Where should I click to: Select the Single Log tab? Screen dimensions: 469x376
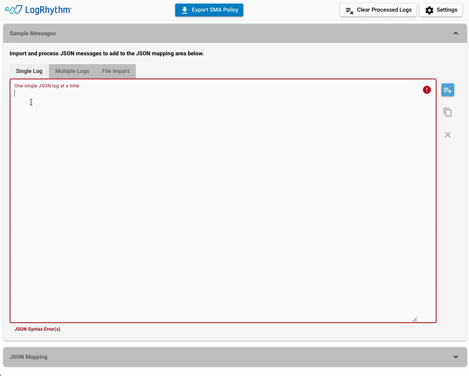coord(29,71)
